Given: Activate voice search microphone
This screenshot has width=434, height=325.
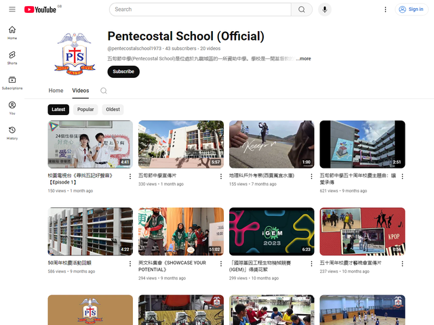Looking at the screenshot, I should tap(325, 9).
